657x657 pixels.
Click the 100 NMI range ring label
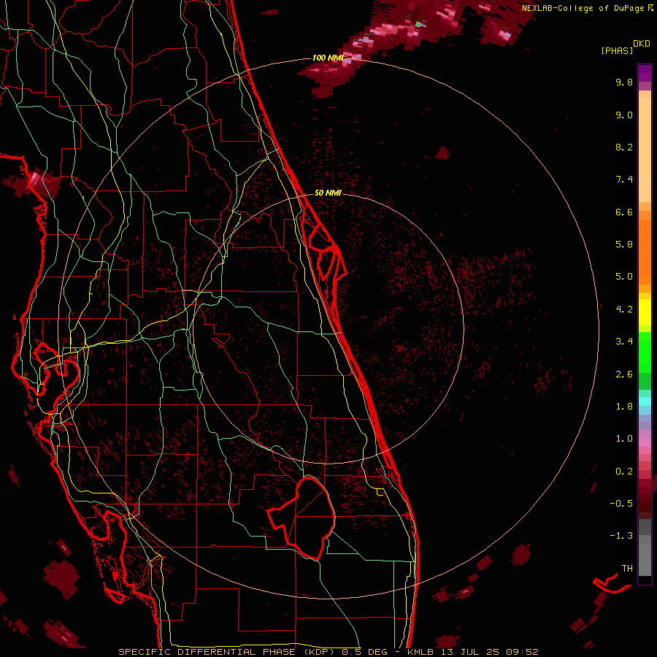point(328,58)
